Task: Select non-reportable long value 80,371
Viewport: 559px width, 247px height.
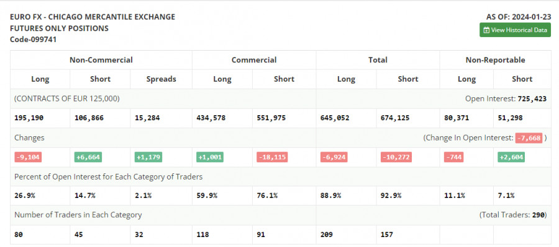Action: 457,118
